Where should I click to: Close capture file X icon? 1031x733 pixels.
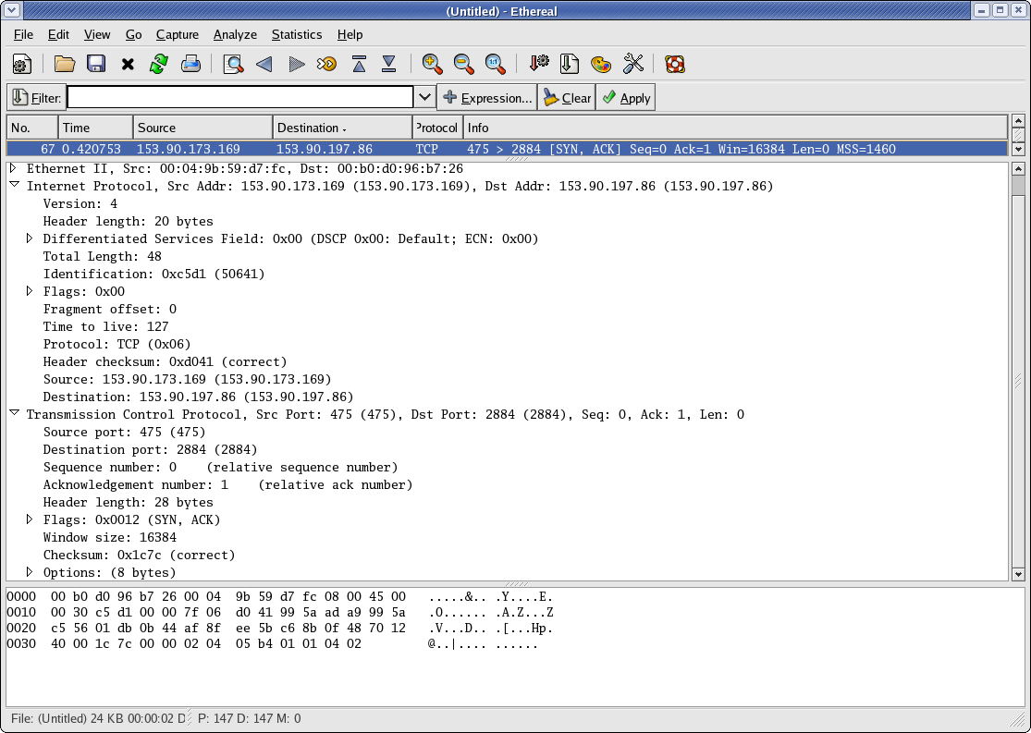click(x=128, y=64)
